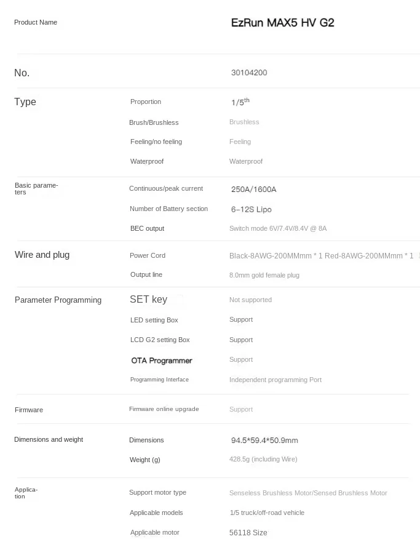This screenshot has height=539, width=420.
Task: Select the 1/5 truck/off-road vehicle text
Action: tap(267, 513)
